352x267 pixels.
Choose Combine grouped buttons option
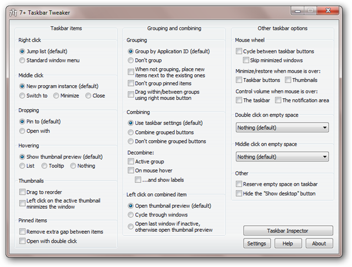(x=130, y=132)
